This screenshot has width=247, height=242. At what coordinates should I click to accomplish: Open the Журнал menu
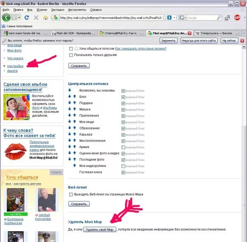pos(42,10)
